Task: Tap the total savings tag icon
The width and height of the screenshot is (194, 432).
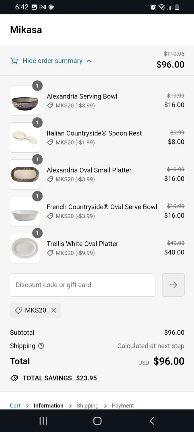Action: [14, 378]
